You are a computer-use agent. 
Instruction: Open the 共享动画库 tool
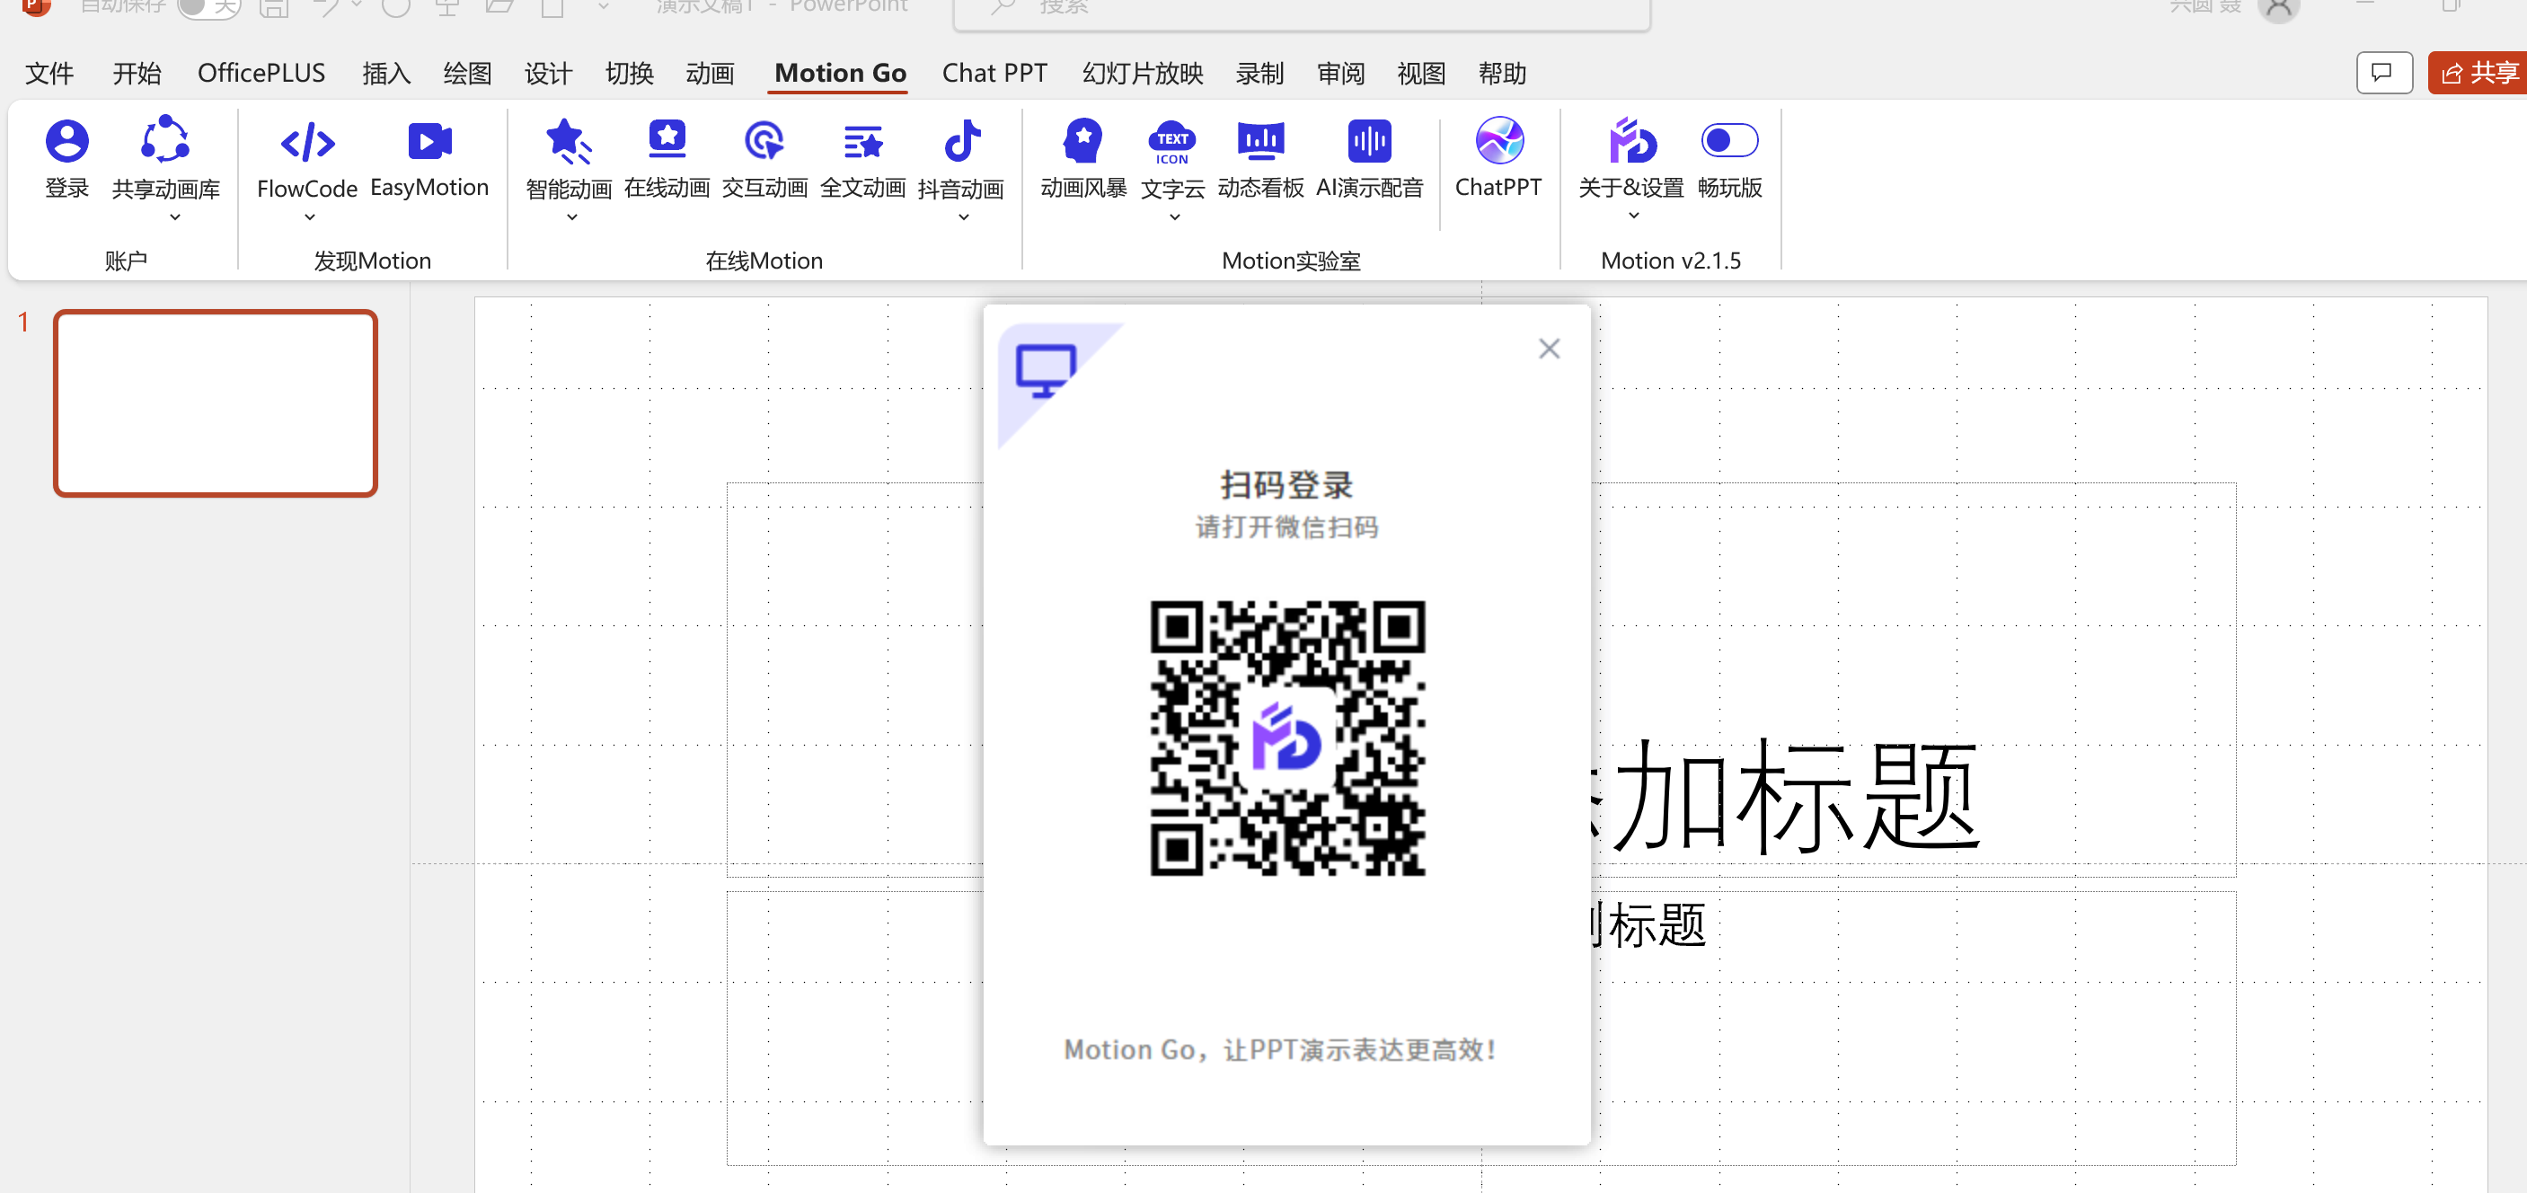pyautogui.click(x=164, y=142)
